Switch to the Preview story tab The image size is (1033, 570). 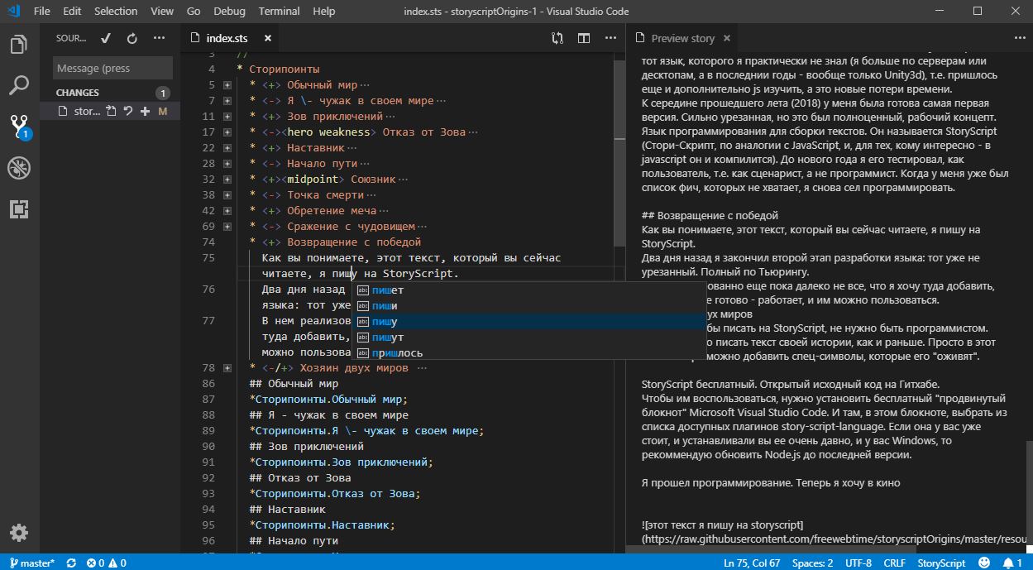(x=682, y=38)
